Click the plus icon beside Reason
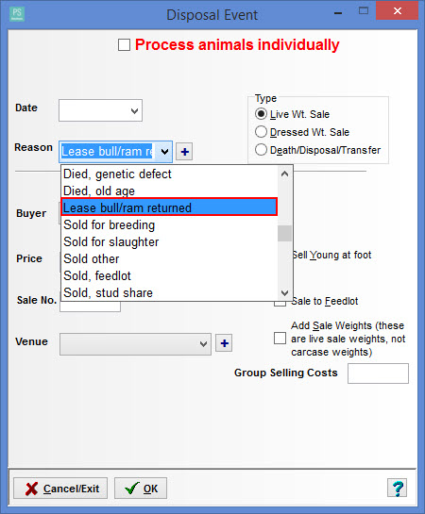Image resolution: width=425 pixels, height=514 pixels. (x=184, y=152)
